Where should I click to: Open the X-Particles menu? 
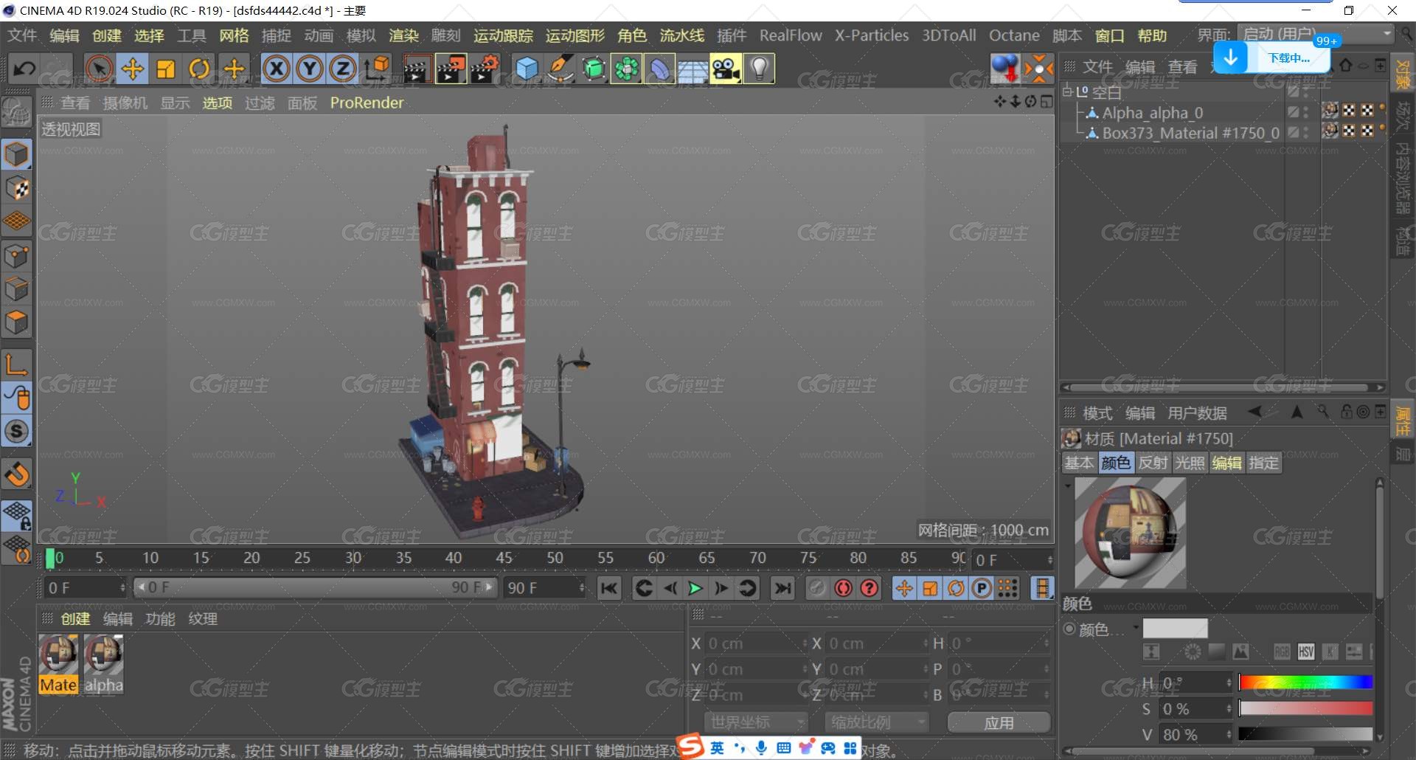[x=872, y=35]
